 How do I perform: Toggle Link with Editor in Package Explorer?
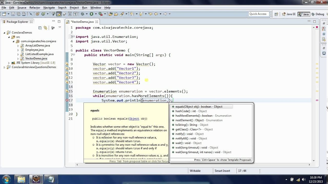pyautogui.click(x=45, y=28)
